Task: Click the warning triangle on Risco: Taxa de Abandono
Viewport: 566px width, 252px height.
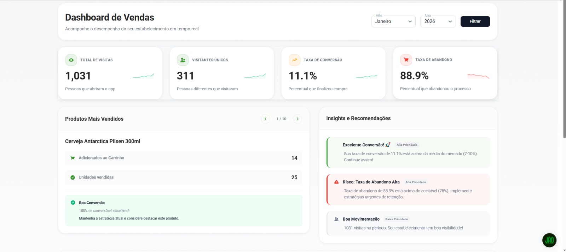Action: click(x=336, y=182)
